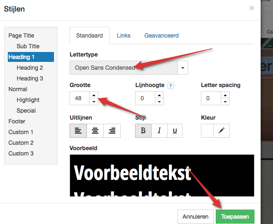Open color picker pencil icon

tap(222, 131)
